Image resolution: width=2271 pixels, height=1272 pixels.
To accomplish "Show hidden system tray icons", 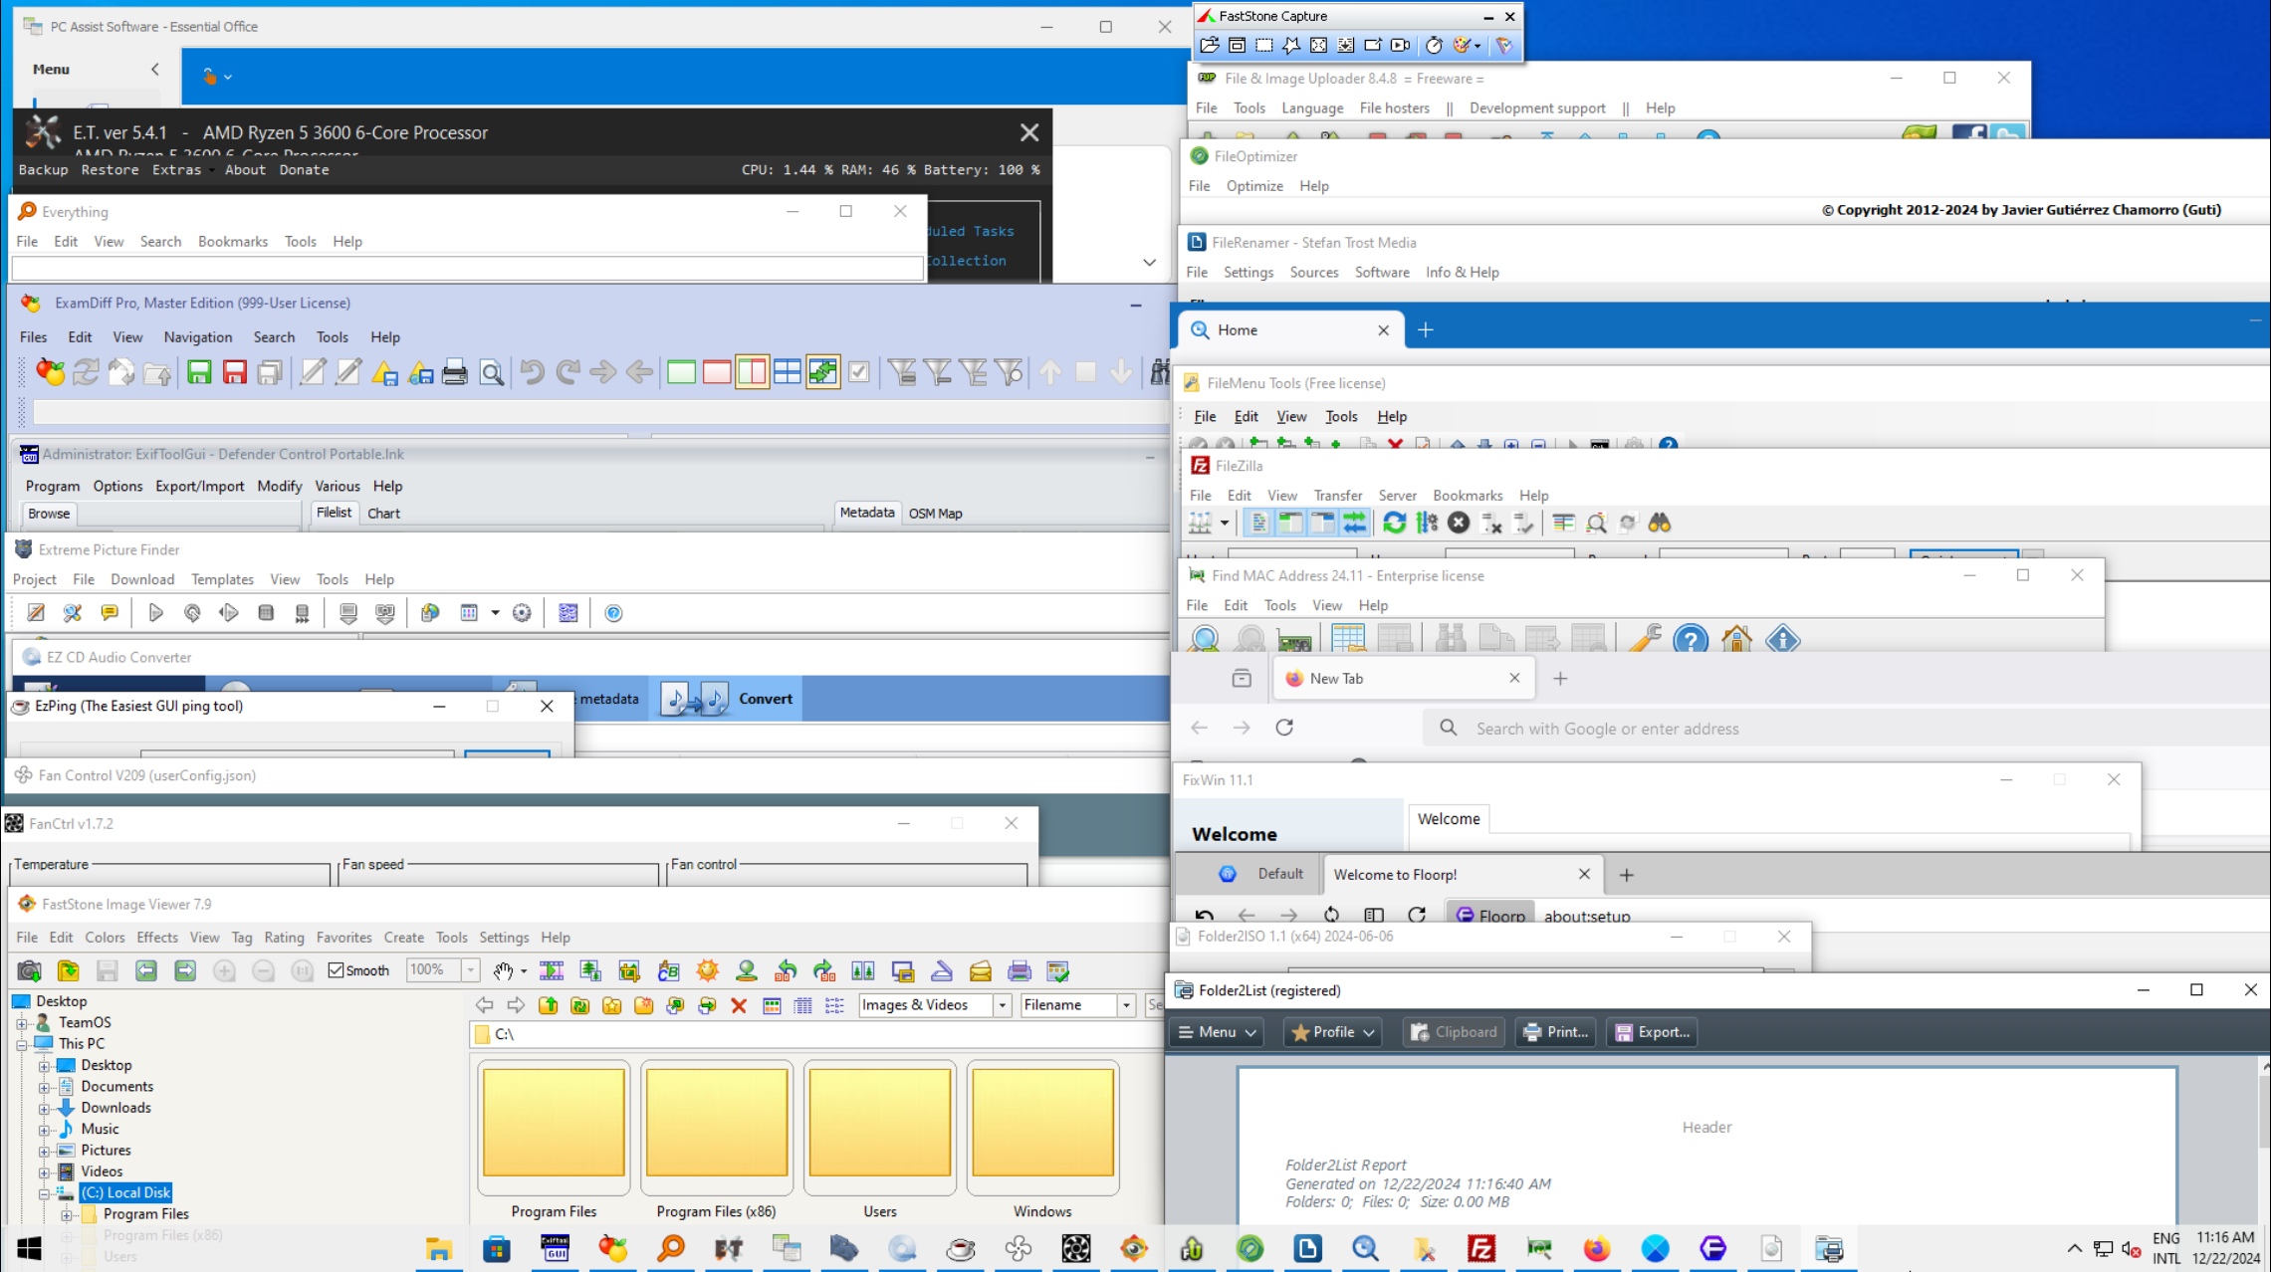I will click(x=2074, y=1249).
